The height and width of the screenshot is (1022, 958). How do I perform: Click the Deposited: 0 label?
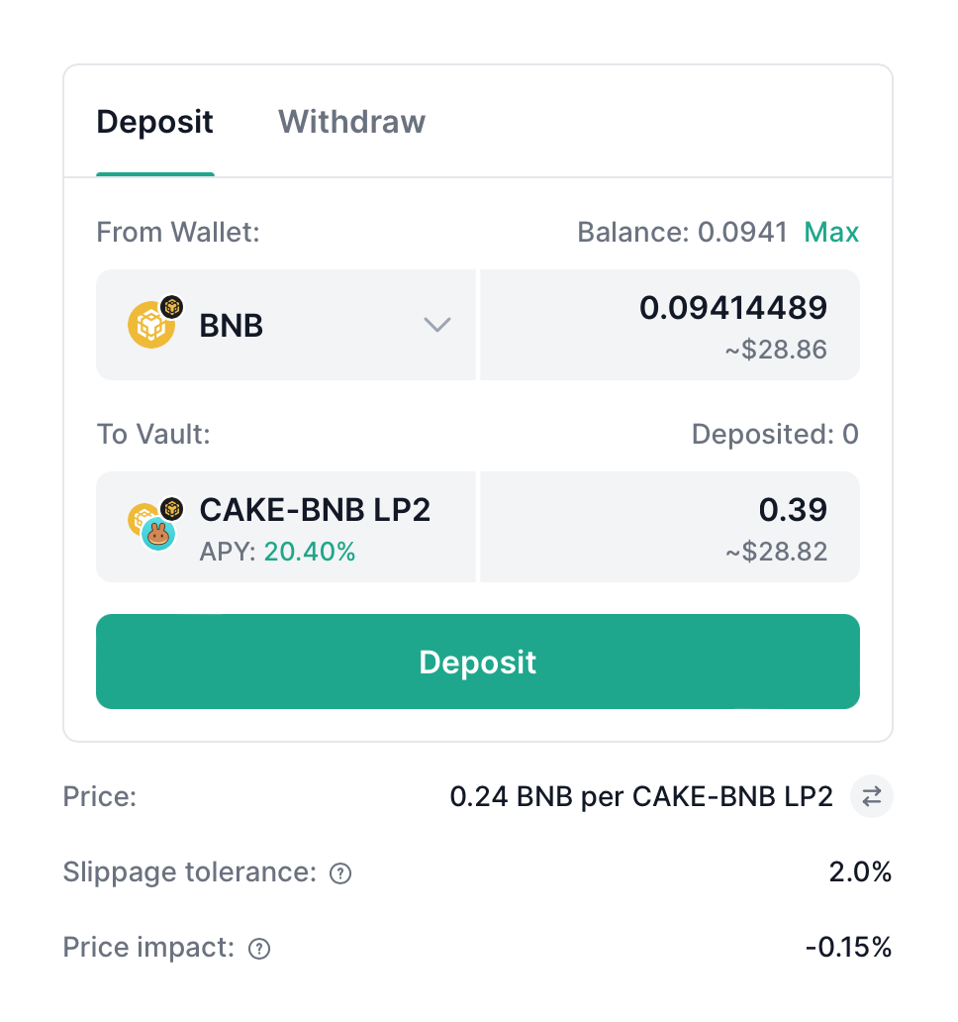pyautogui.click(x=775, y=434)
